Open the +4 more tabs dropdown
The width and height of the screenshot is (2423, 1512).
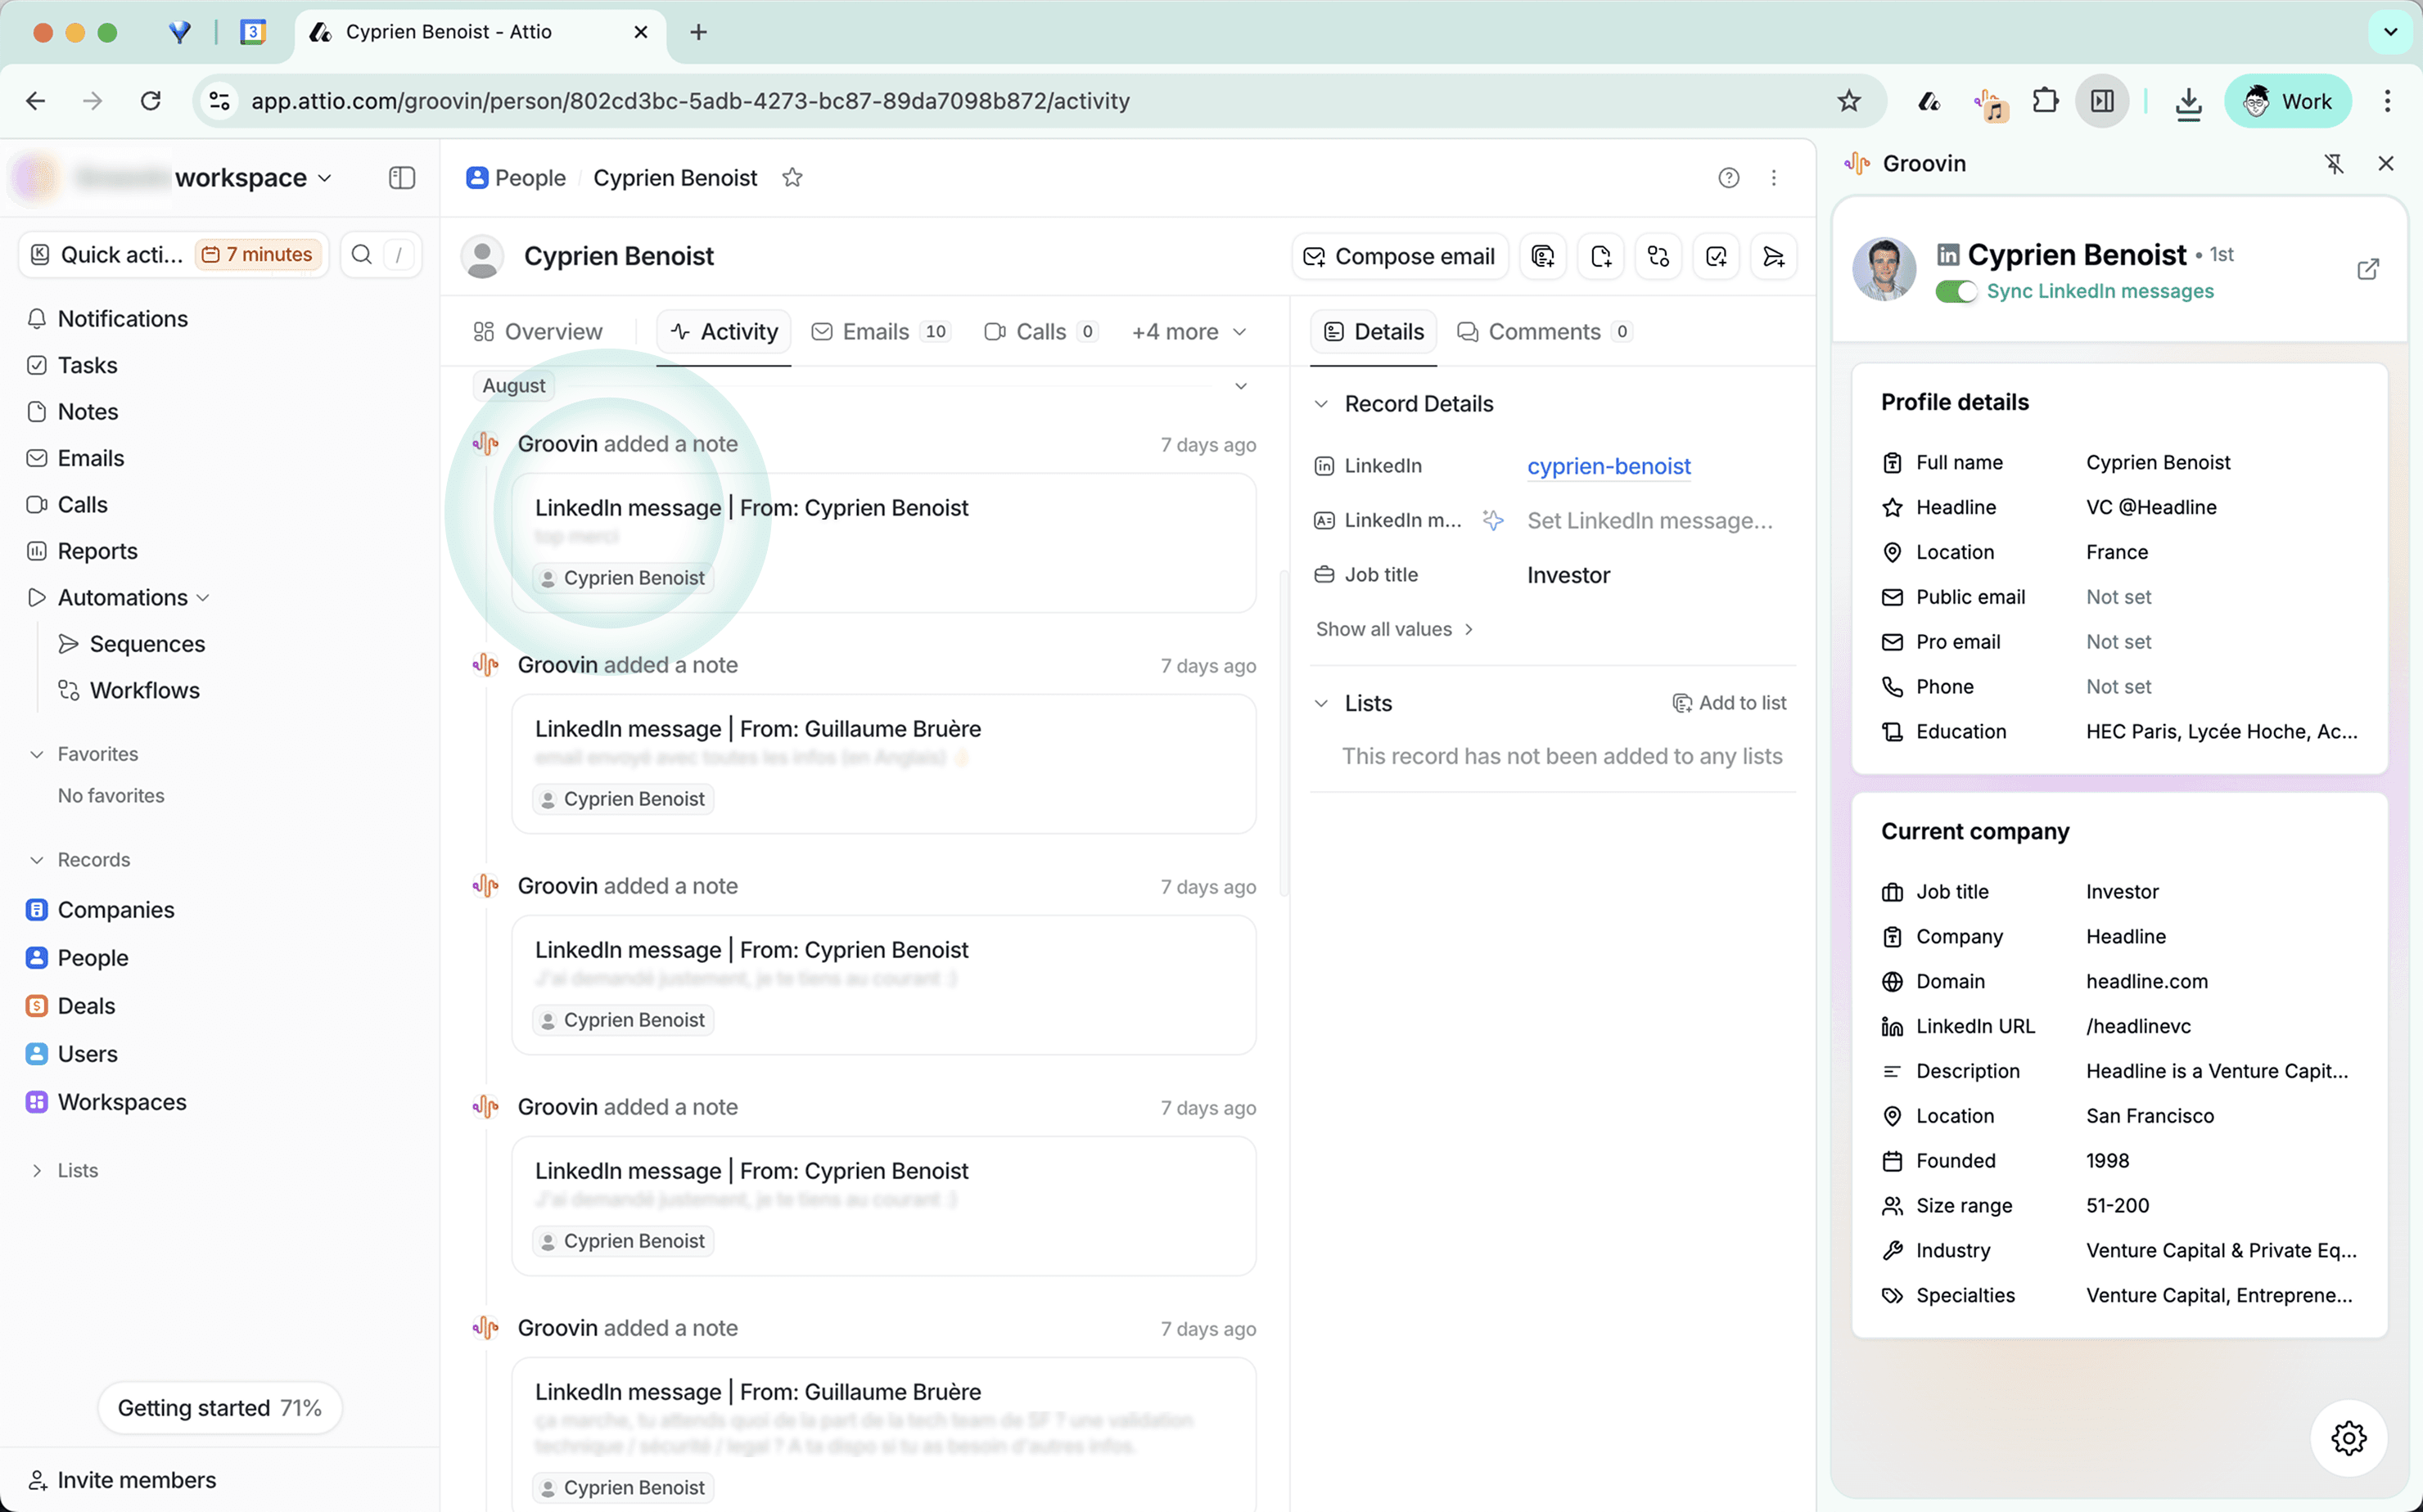[x=1189, y=332]
